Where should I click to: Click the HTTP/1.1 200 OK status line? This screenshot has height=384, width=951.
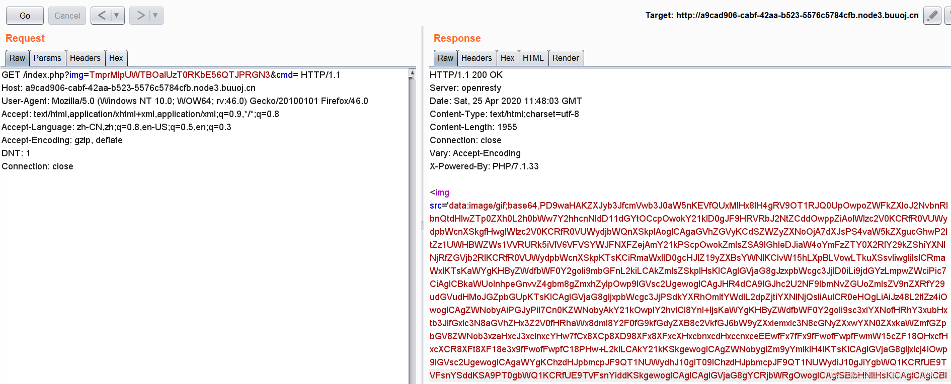click(466, 75)
